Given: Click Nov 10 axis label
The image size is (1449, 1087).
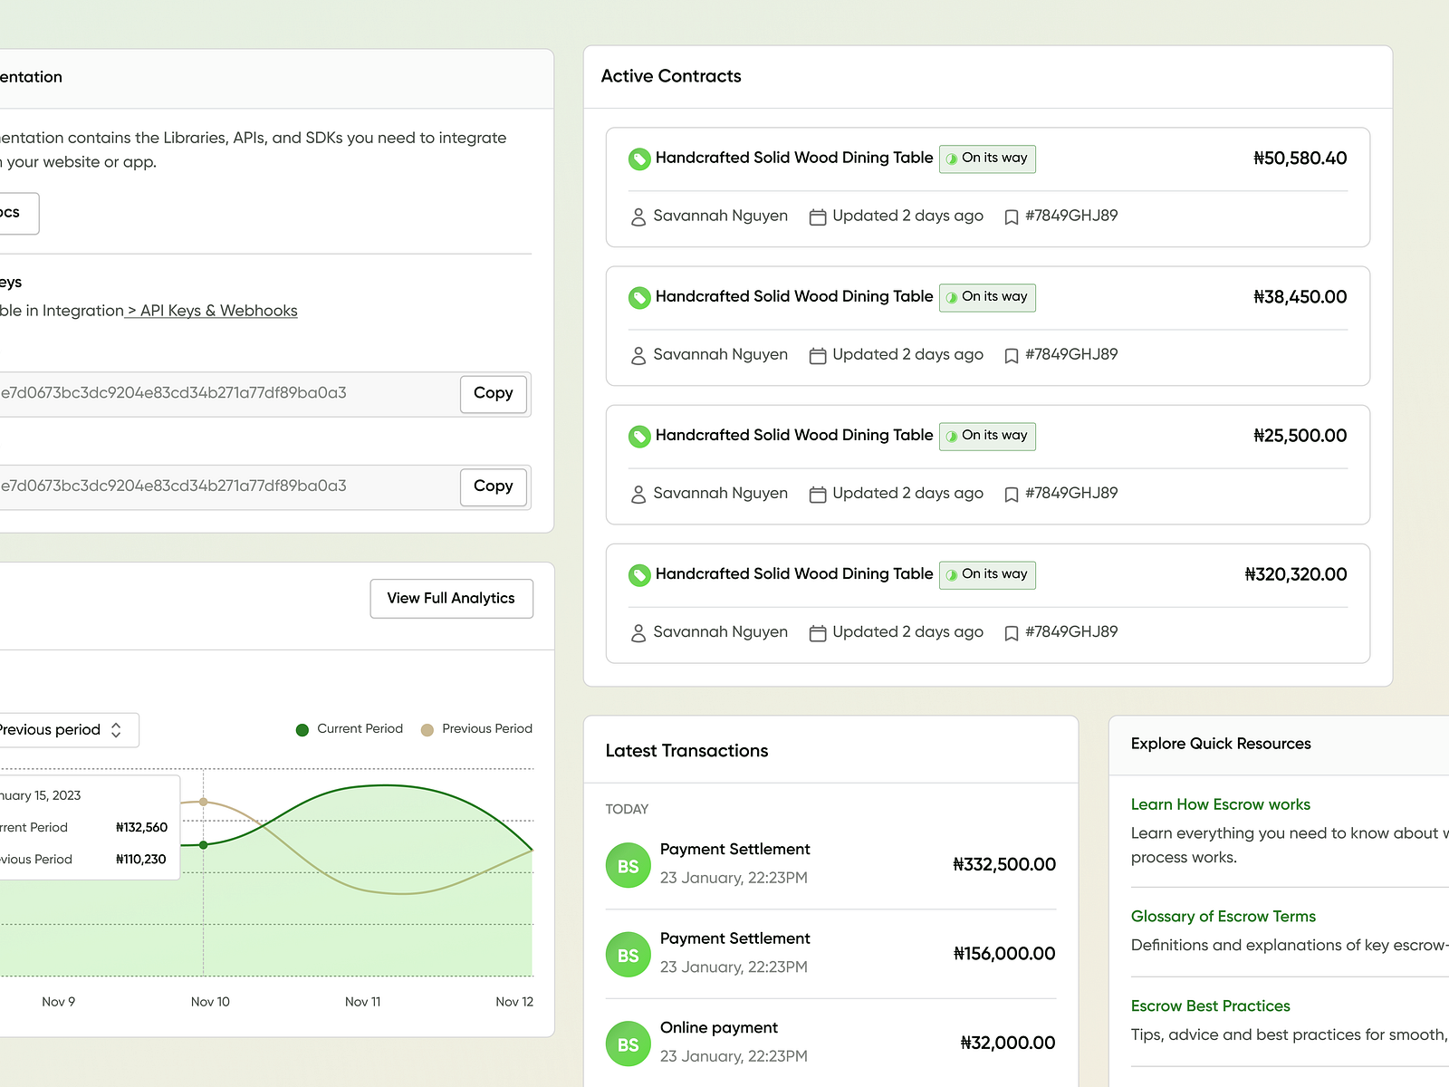Looking at the screenshot, I should [x=210, y=1002].
